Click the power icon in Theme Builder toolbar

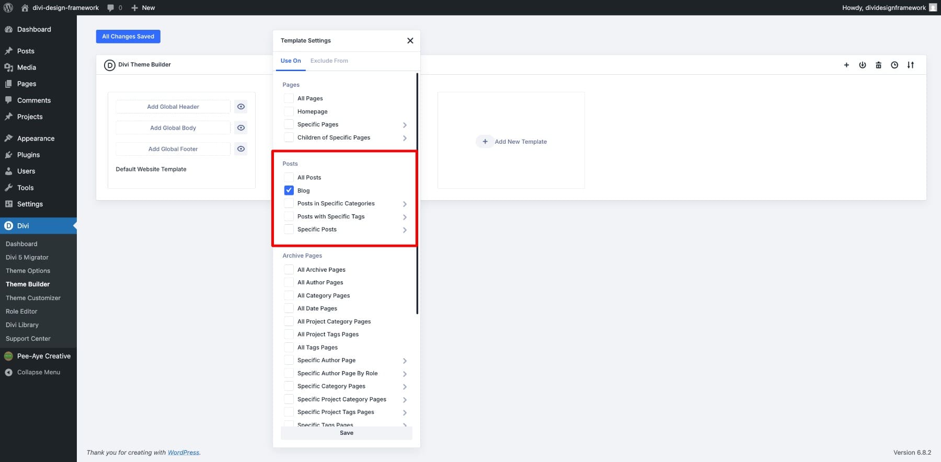click(x=862, y=65)
